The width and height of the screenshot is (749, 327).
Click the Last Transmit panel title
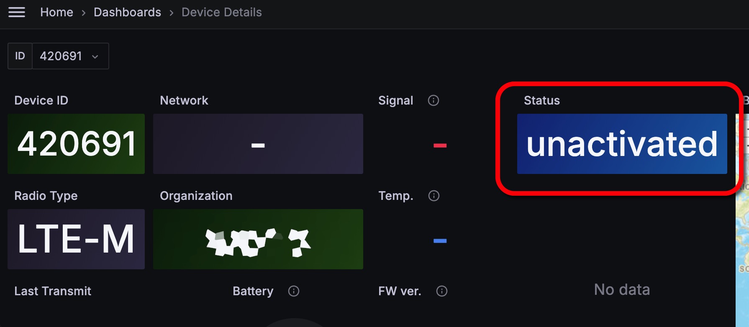pyautogui.click(x=52, y=291)
